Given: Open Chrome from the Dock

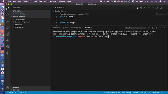Looking at the screenshot, I should pos(2,35).
